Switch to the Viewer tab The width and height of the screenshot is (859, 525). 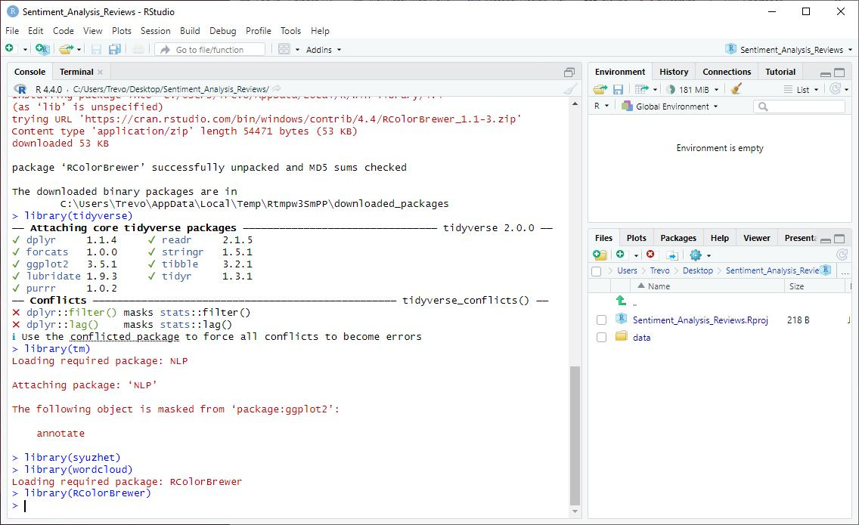point(757,238)
